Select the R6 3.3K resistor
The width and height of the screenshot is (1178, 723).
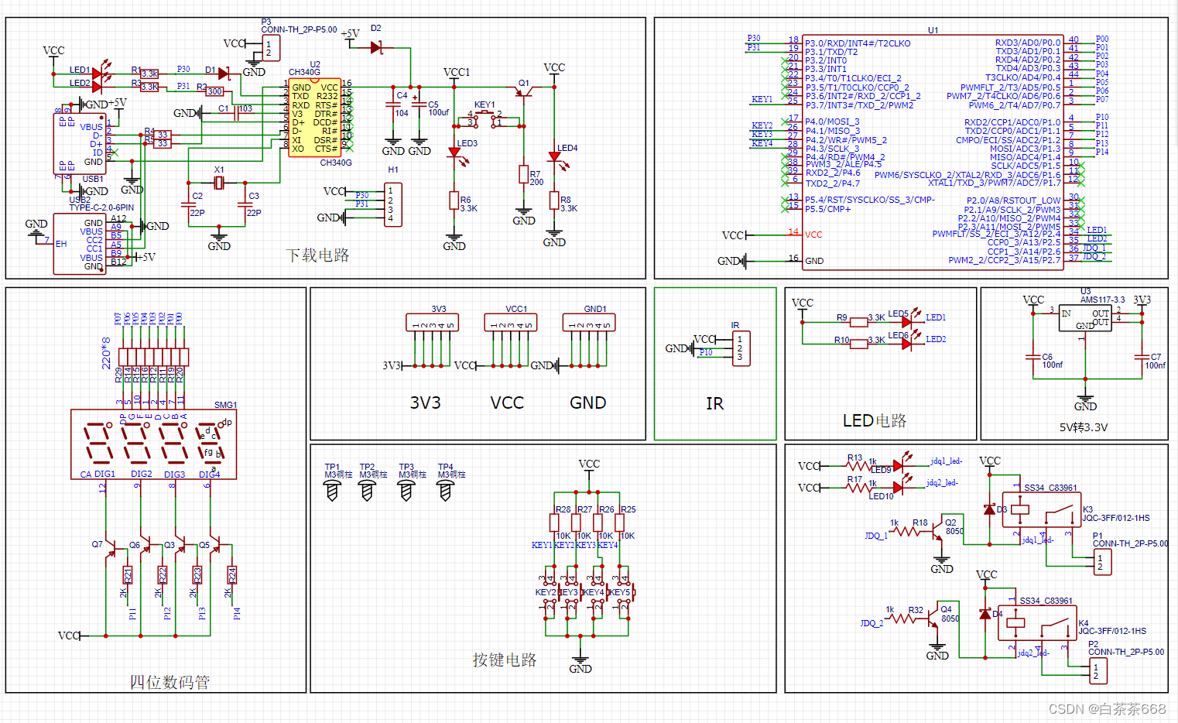454,201
